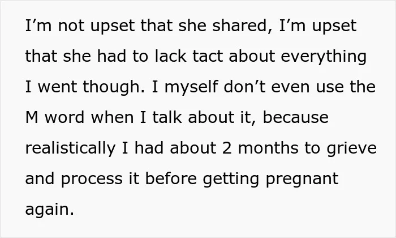The width and height of the screenshot is (396, 238).
Task: Click the word "before"
Action: click(171, 178)
